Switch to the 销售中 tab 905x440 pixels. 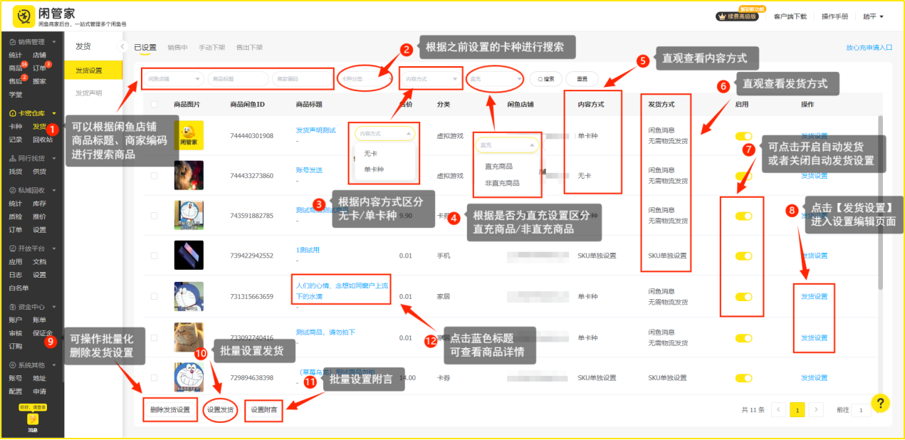pyautogui.click(x=177, y=48)
